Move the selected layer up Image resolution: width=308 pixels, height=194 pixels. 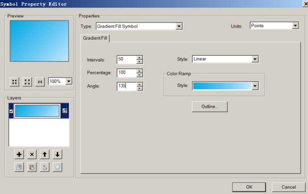pos(45,154)
